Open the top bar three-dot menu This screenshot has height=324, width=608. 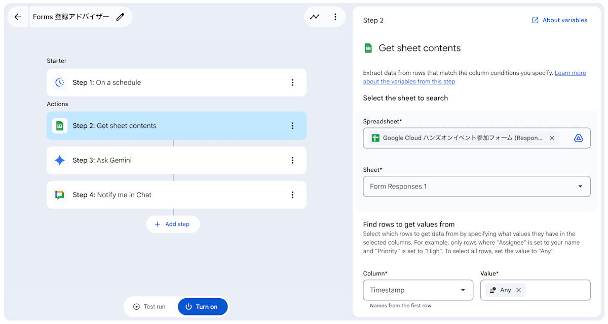click(335, 17)
